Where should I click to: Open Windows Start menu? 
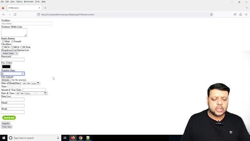[4, 138]
